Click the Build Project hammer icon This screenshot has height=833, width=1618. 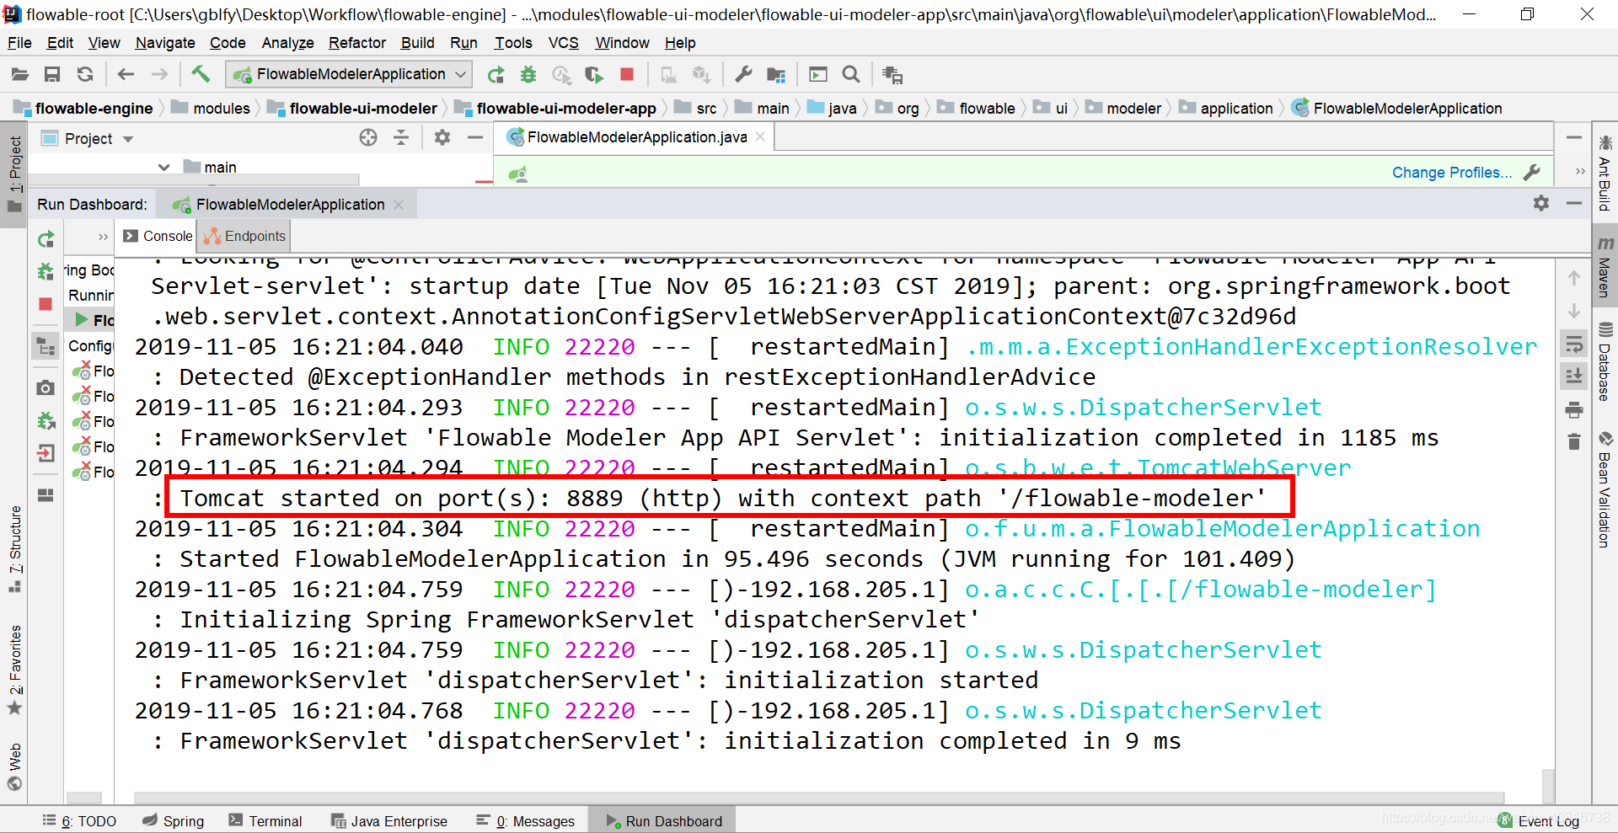click(201, 74)
